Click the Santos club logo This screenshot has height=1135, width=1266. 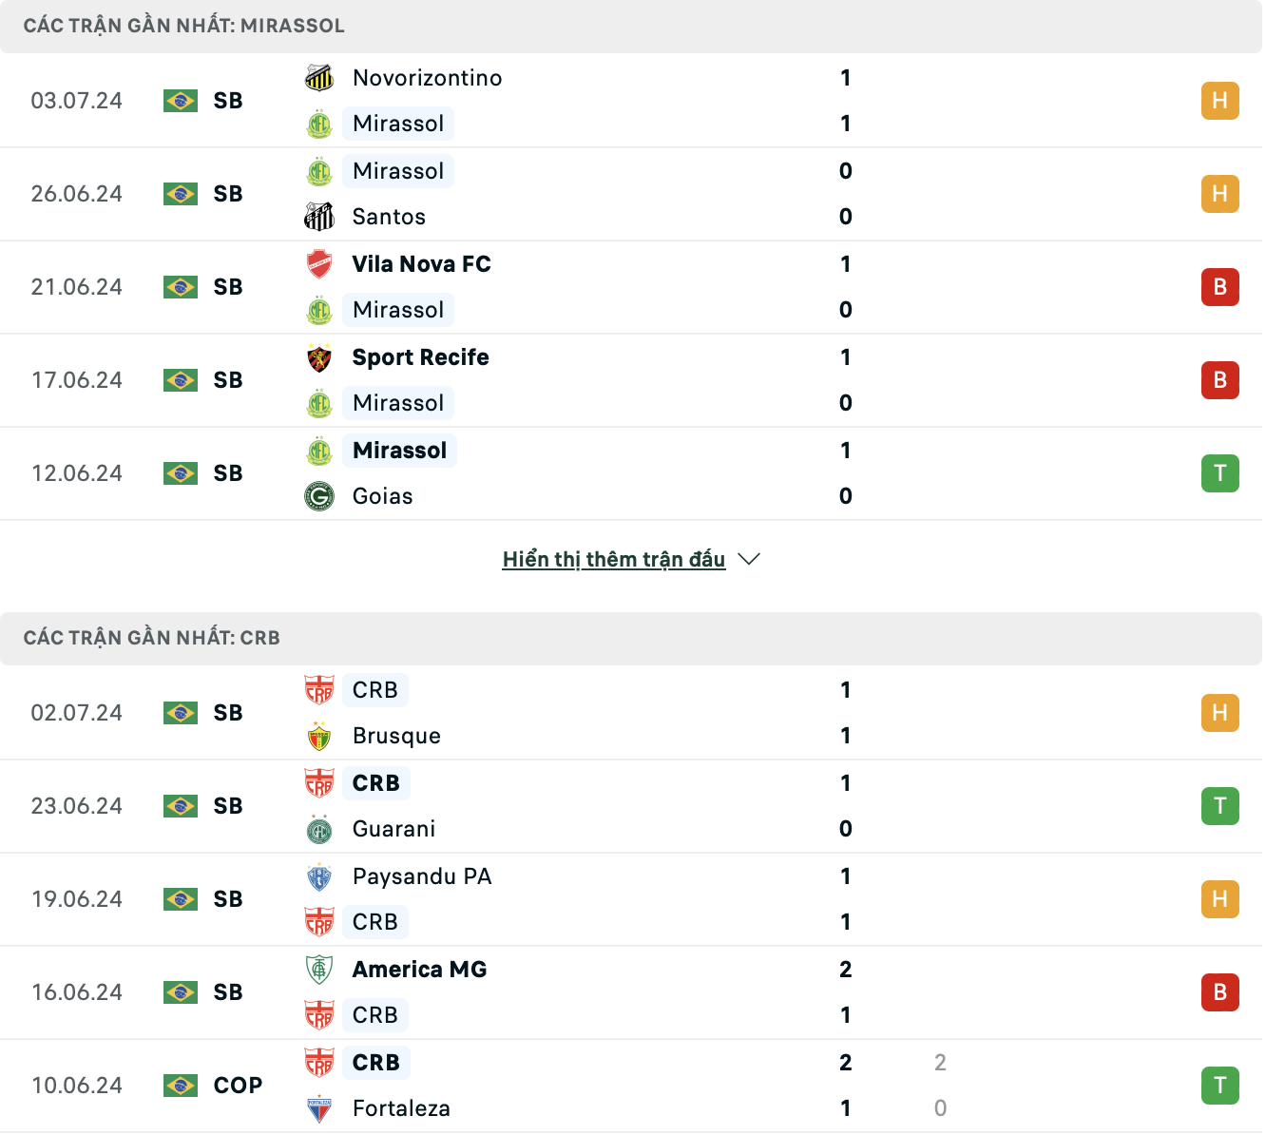click(319, 217)
